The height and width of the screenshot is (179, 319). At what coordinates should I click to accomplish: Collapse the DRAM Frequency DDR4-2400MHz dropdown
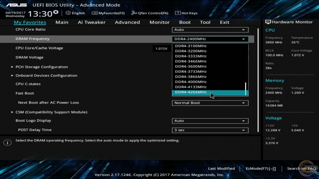pyautogui.click(x=210, y=39)
